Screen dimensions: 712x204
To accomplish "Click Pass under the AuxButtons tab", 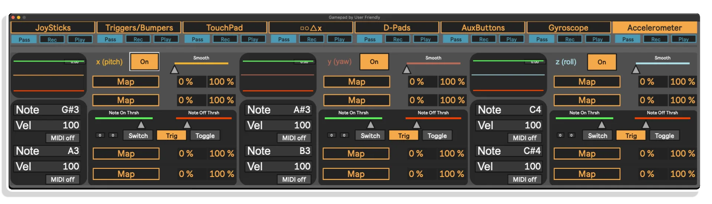I will coord(456,39).
